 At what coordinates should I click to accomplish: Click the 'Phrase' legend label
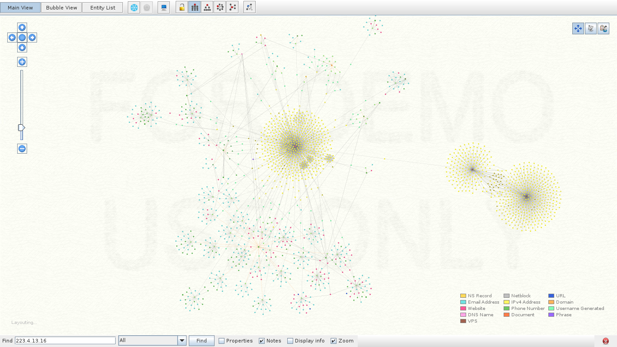point(564,315)
